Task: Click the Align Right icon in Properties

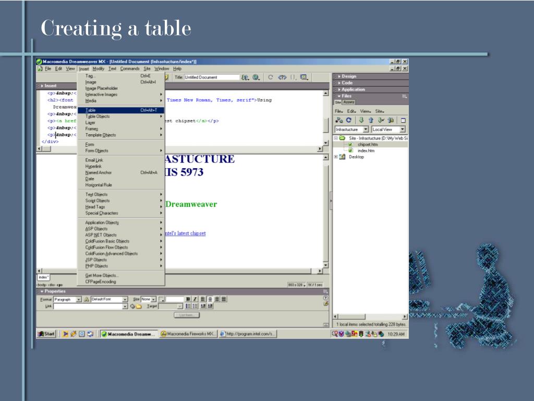Action: (217, 299)
